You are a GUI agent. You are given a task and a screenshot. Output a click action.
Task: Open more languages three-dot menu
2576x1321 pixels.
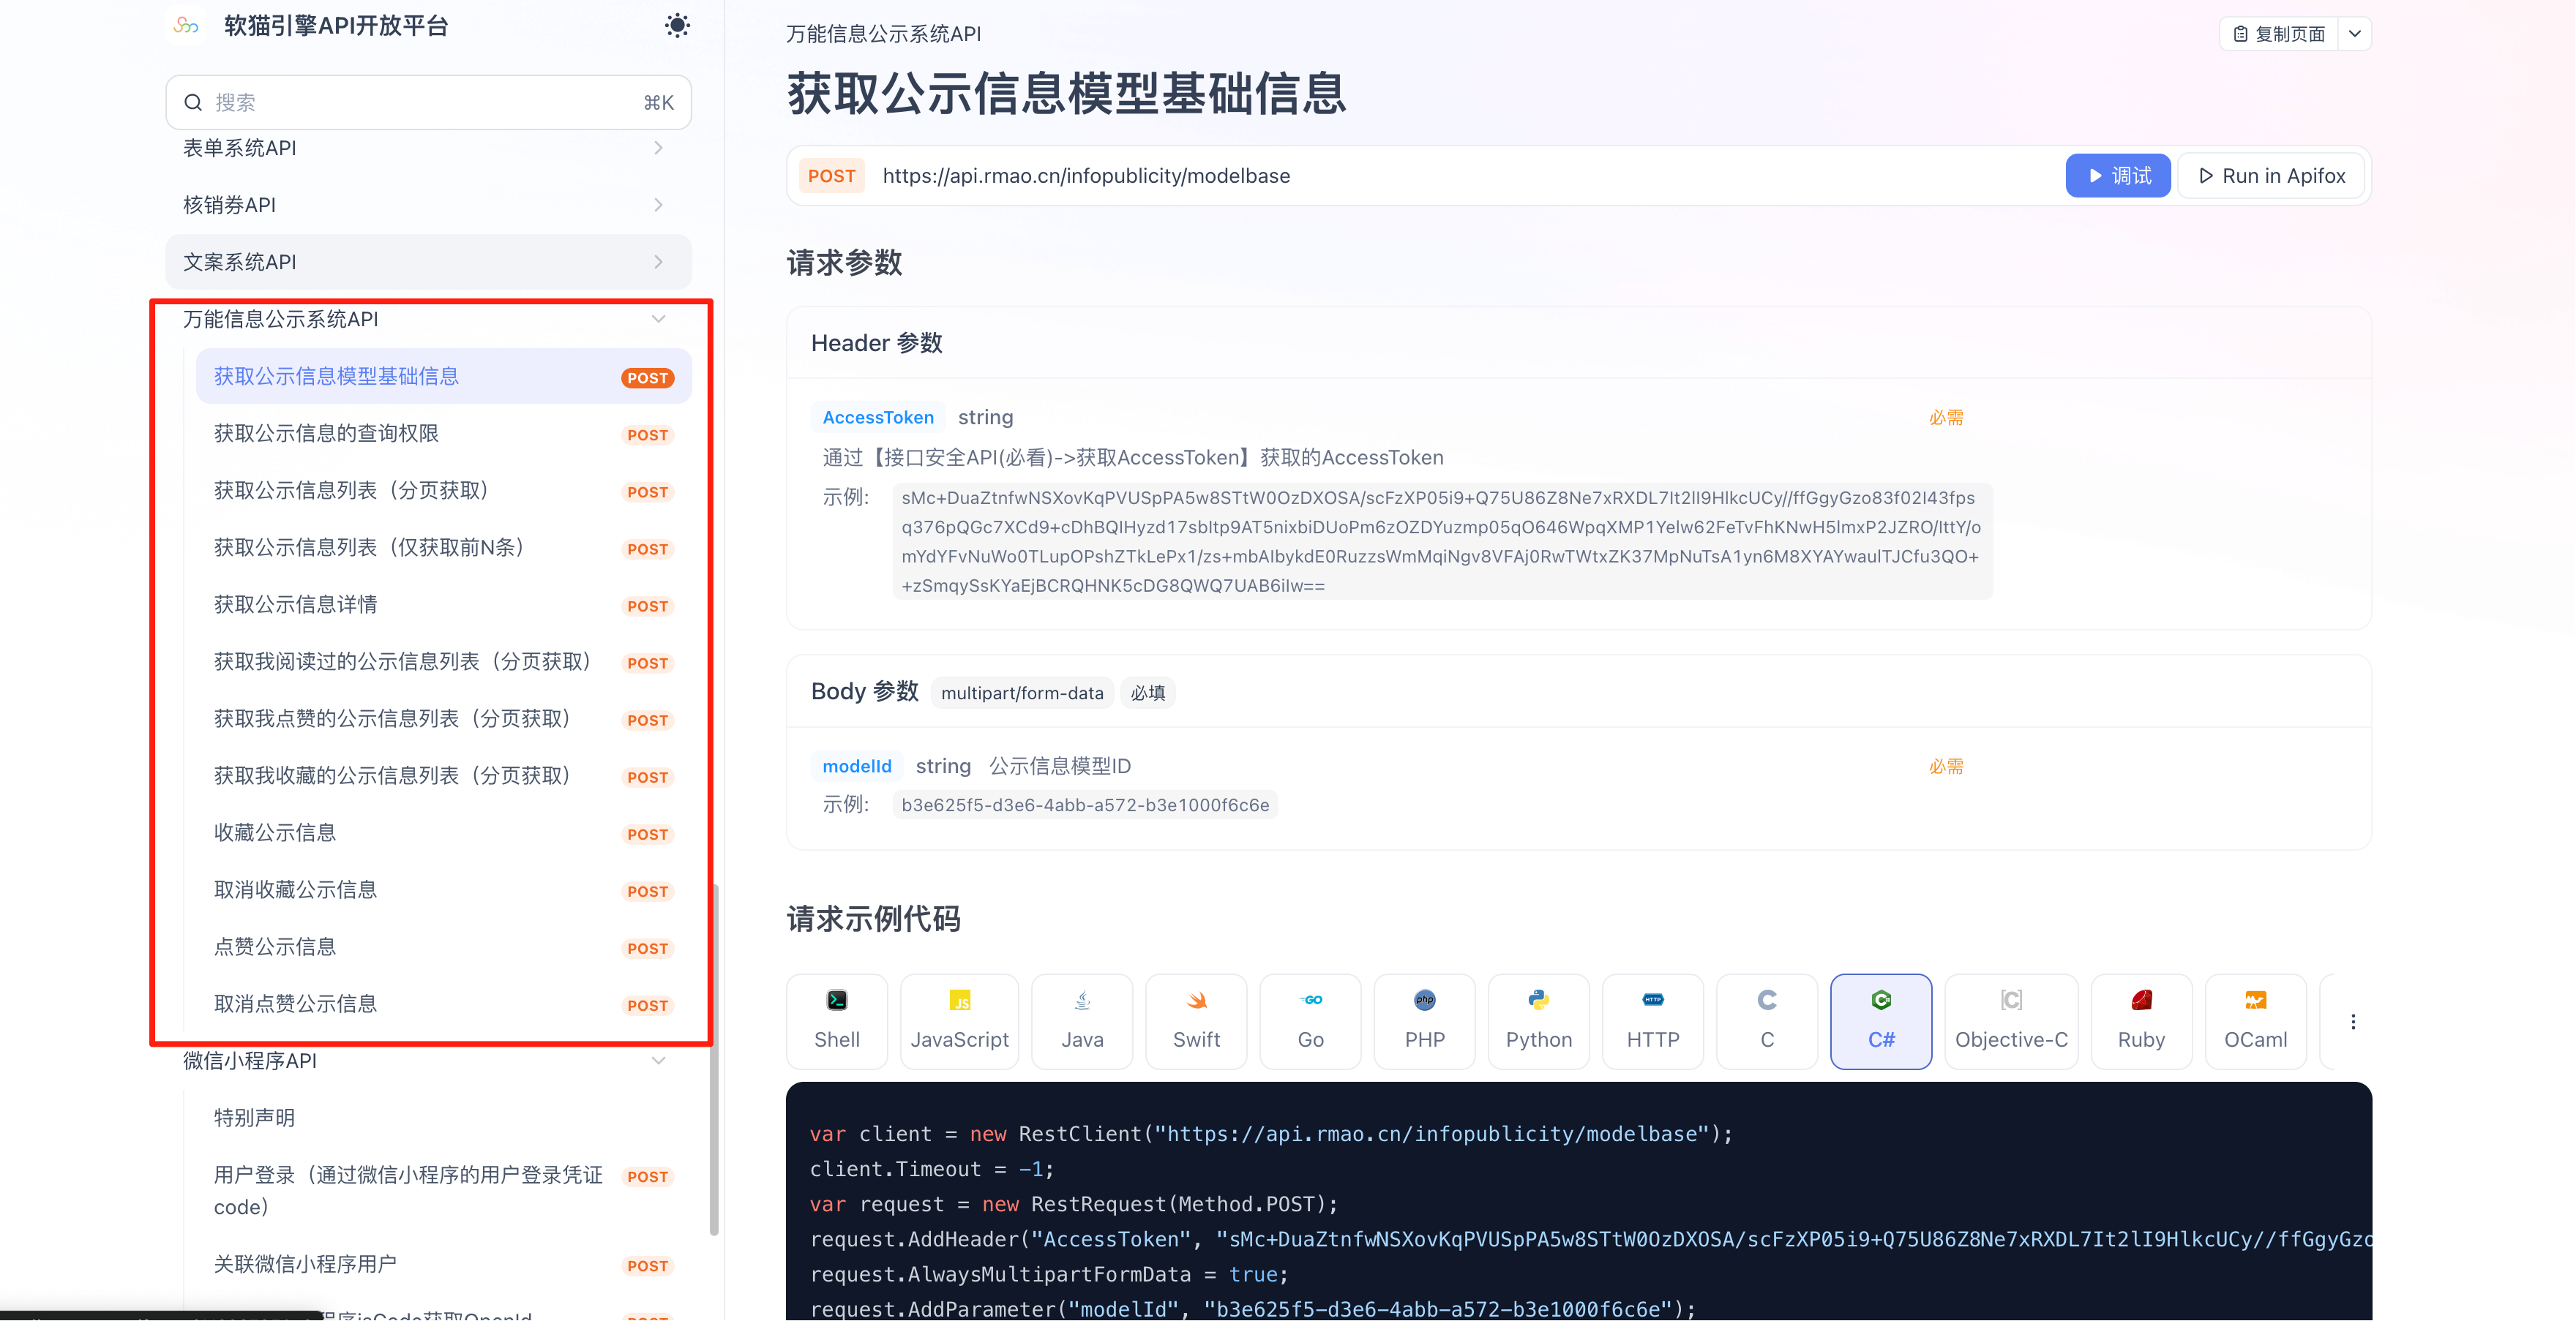pos(2352,1021)
